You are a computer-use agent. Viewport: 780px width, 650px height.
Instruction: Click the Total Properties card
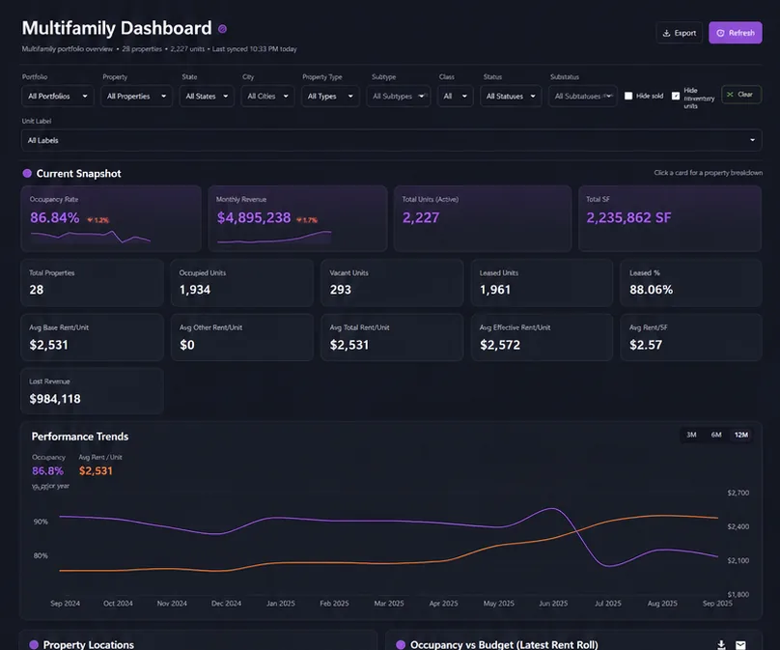[x=92, y=283]
